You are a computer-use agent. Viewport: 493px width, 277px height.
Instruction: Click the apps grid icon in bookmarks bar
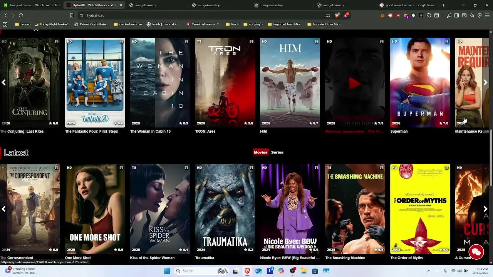coord(5,24)
